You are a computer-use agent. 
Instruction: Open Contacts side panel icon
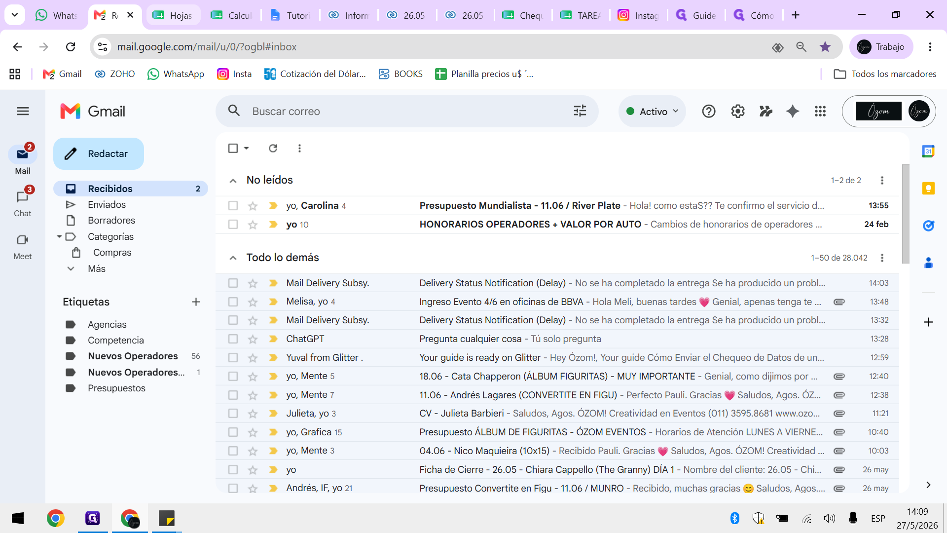click(x=928, y=263)
